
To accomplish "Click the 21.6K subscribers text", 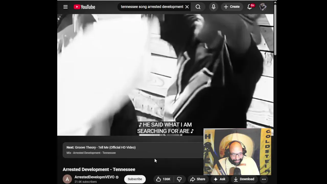I will coord(86,182).
